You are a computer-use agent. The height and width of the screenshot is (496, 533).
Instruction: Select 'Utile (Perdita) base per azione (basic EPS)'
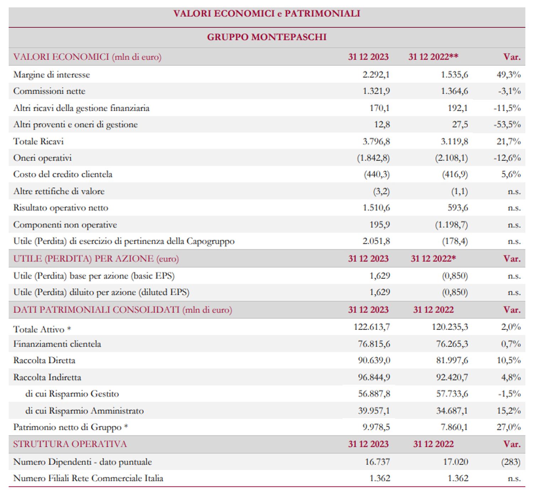tap(94, 276)
